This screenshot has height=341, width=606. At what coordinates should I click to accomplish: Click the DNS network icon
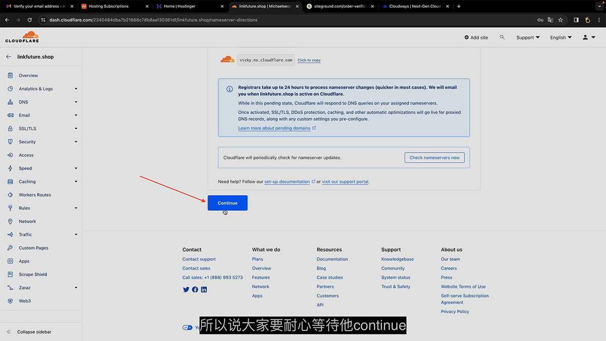coord(10,102)
